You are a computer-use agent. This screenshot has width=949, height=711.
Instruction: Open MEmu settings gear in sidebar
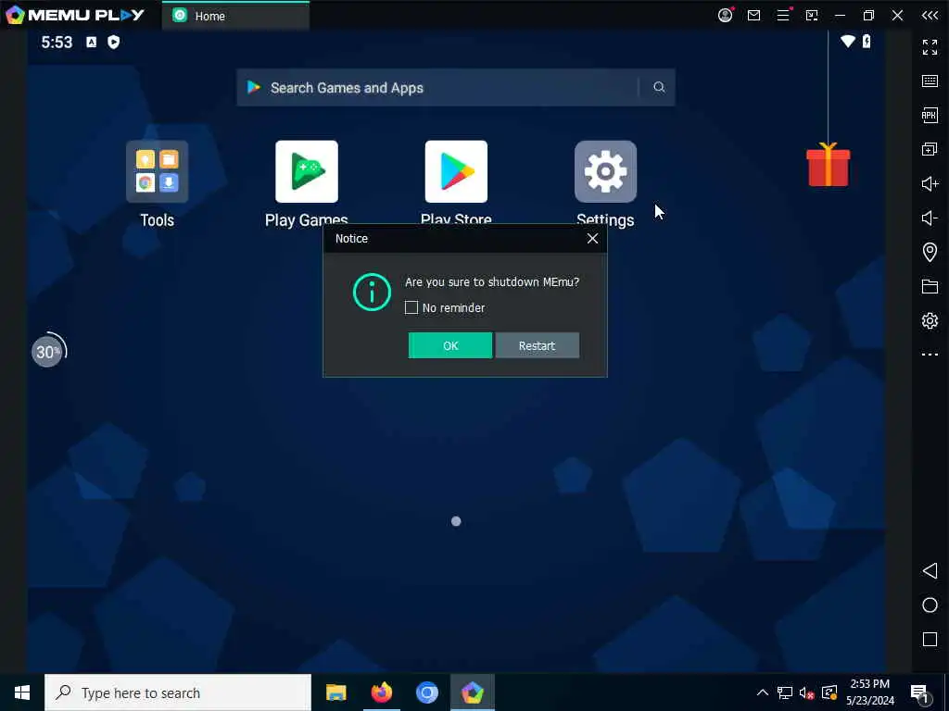coord(930,320)
